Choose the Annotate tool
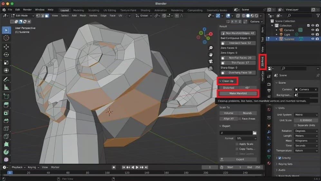 (x=6, y=80)
